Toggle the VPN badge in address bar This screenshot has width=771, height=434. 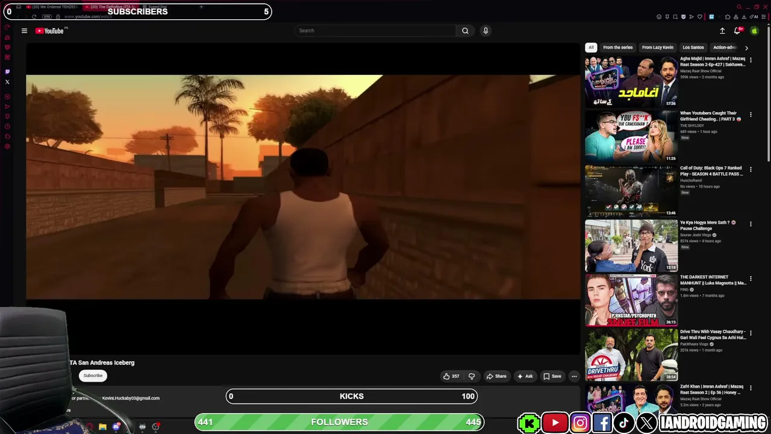[46, 17]
